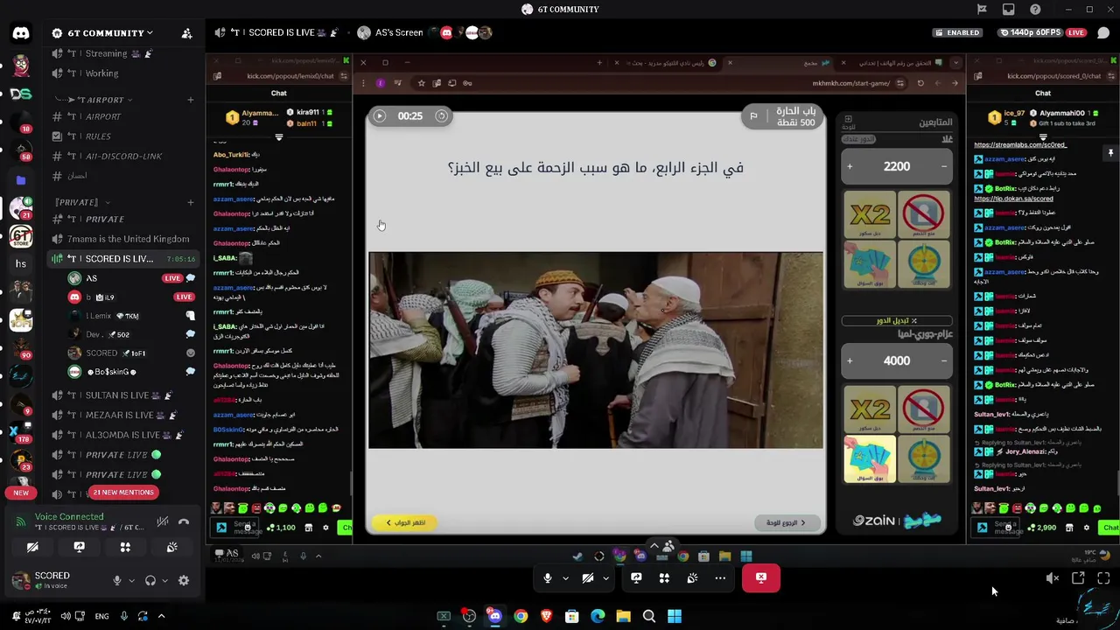The width and height of the screenshot is (1120, 630).
Task: Join SULTAN IS LIVE voice channel
Action: [x=122, y=395]
